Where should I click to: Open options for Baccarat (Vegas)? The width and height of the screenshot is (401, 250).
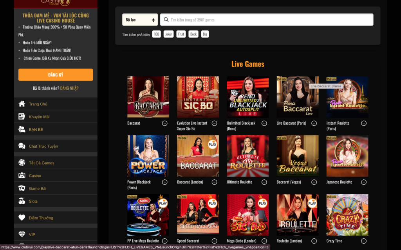(x=314, y=182)
